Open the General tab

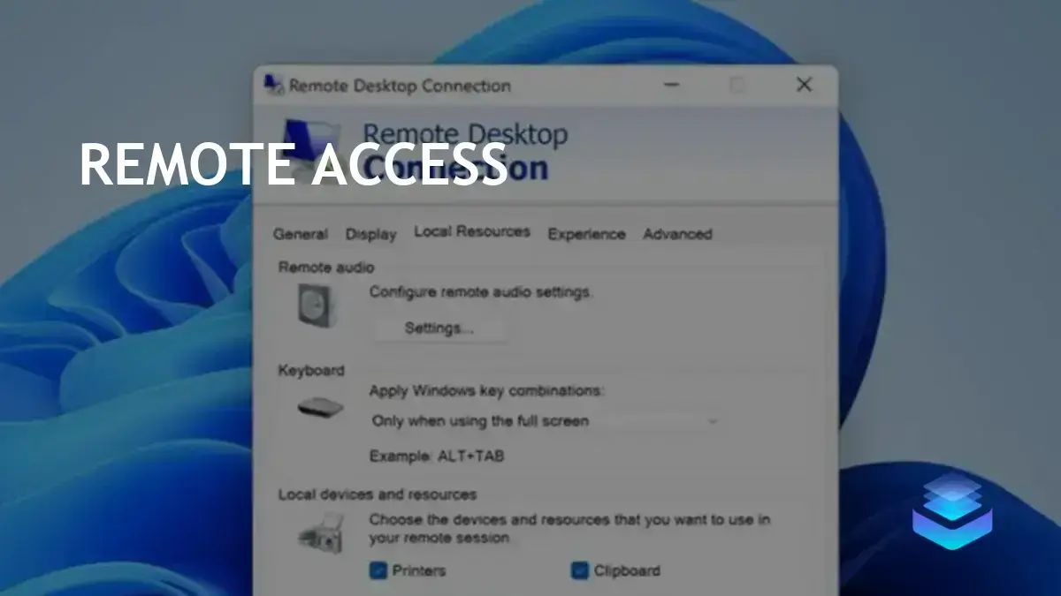(301, 234)
